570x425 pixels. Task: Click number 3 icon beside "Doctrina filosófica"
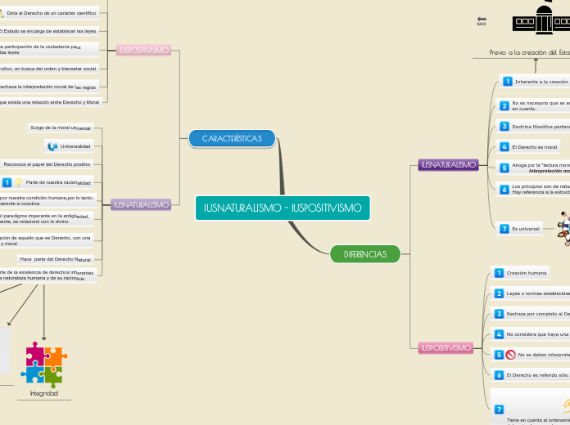pyautogui.click(x=504, y=127)
